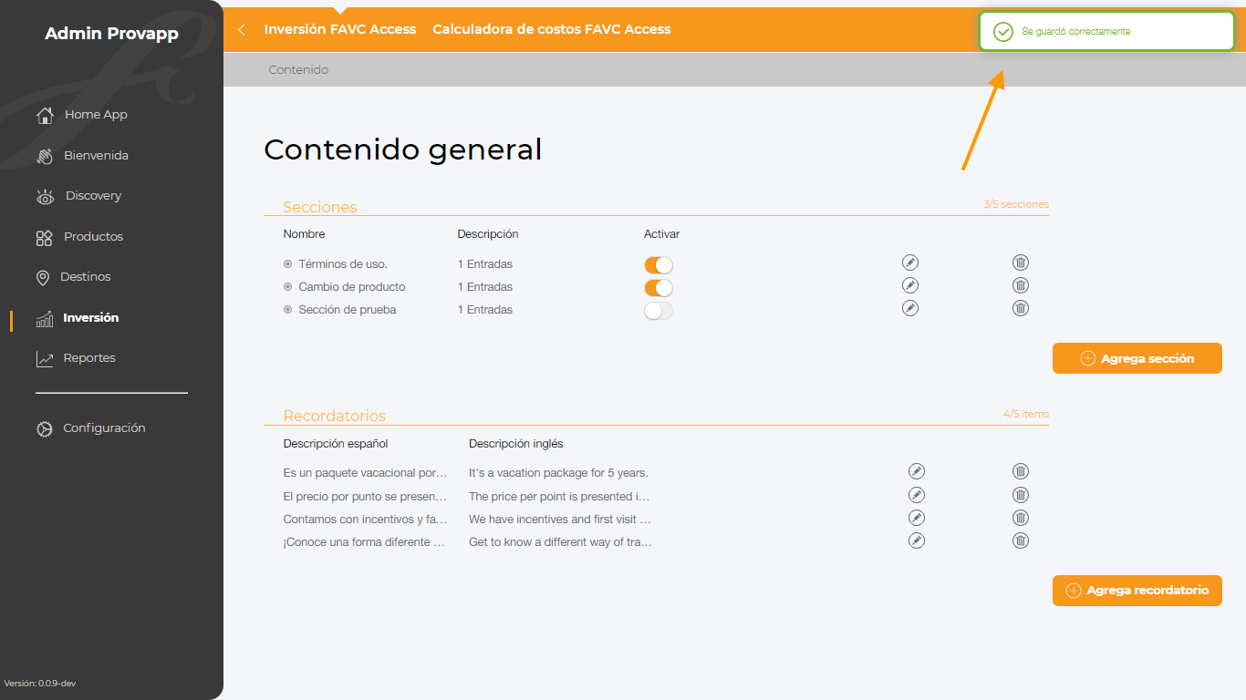Viewport: 1246px width, 700px height.
Task: Click the Admin Provapp title
Action: click(111, 35)
